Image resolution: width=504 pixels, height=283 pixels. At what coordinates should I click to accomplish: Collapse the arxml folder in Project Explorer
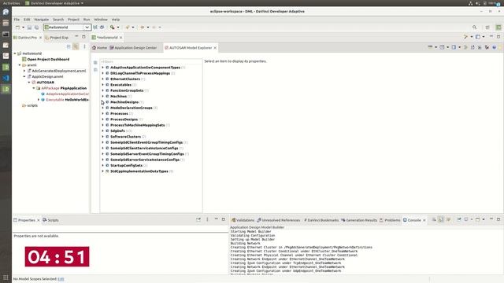click(20, 64)
